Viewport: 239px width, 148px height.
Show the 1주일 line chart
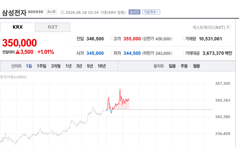(x=41, y=66)
